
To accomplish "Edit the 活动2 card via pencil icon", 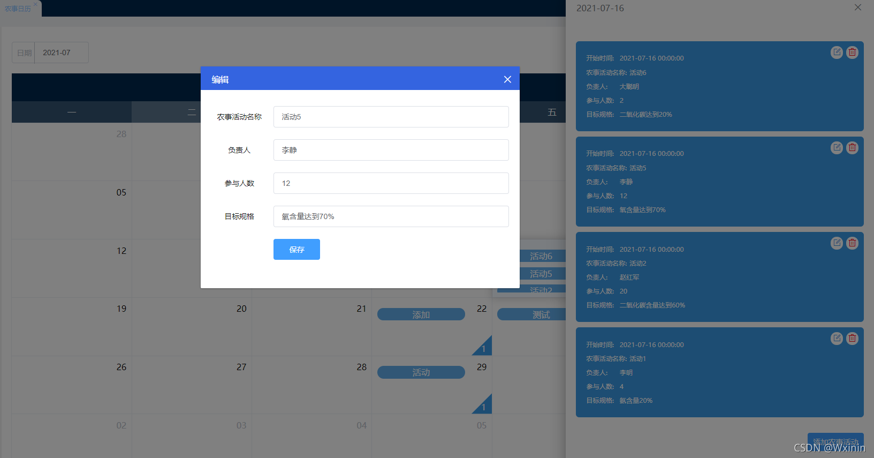I will coord(837,243).
